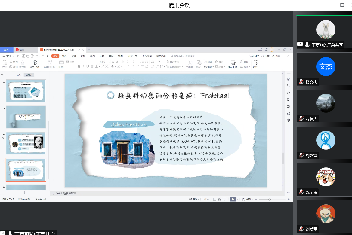The width and height of the screenshot is (352, 235).
Task: Click the add new slide plus icon
Action: point(25,193)
